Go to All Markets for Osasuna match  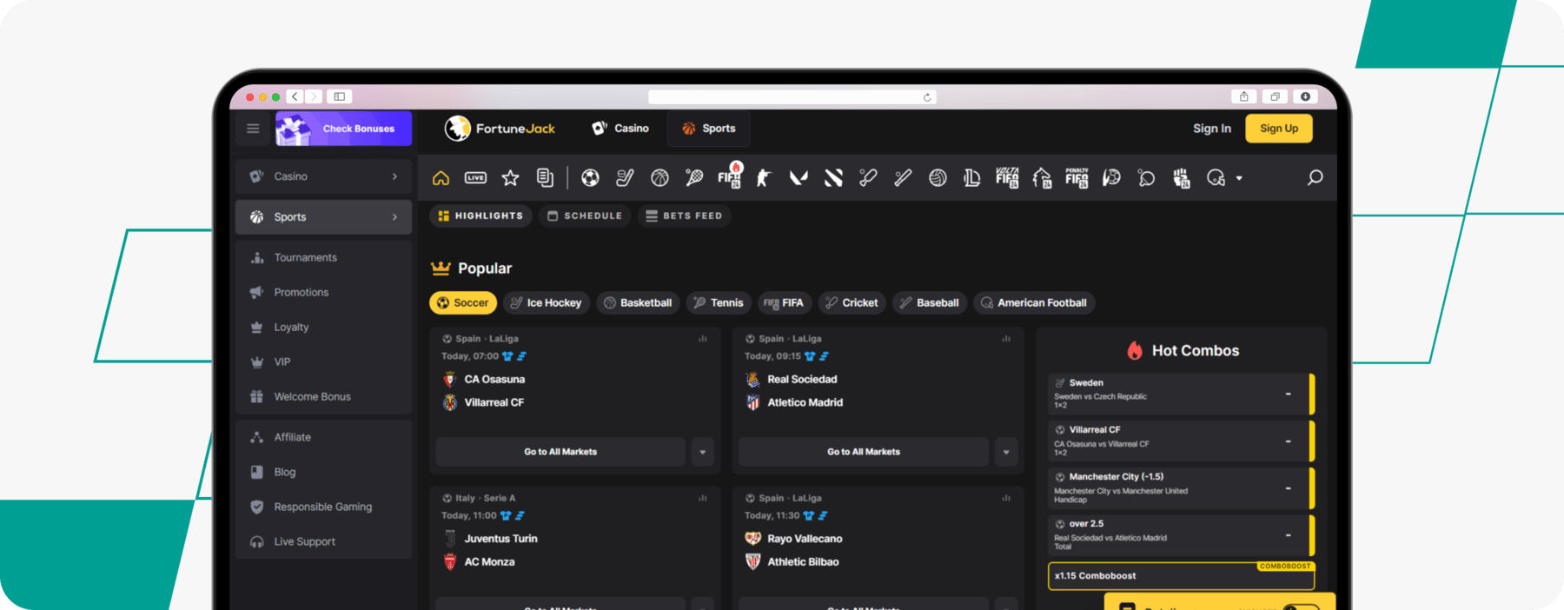(x=560, y=452)
